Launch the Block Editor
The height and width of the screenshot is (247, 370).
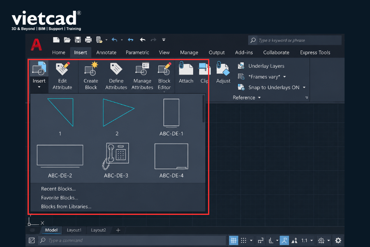(164, 76)
